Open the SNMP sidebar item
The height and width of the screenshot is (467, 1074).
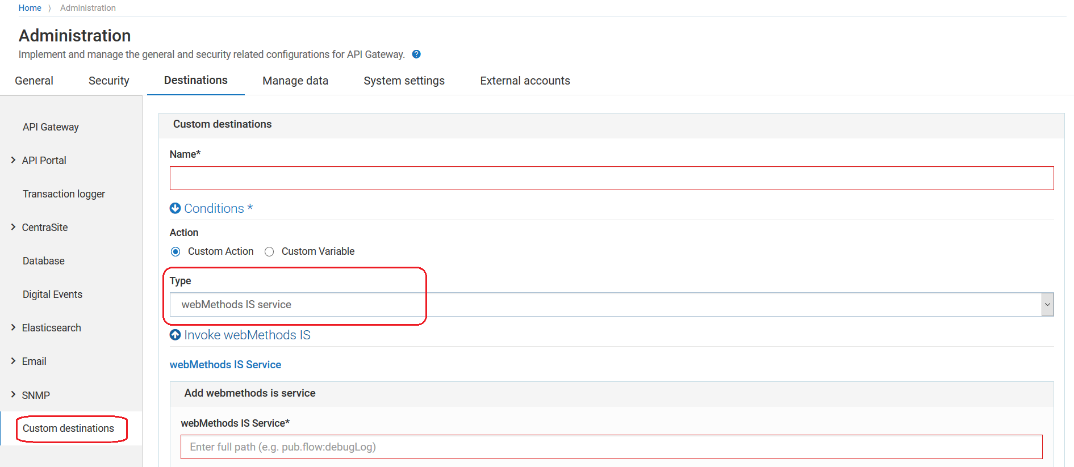36,395
